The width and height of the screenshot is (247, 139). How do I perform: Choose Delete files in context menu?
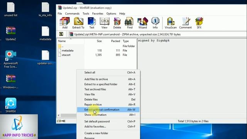click(x=108, y=100)
